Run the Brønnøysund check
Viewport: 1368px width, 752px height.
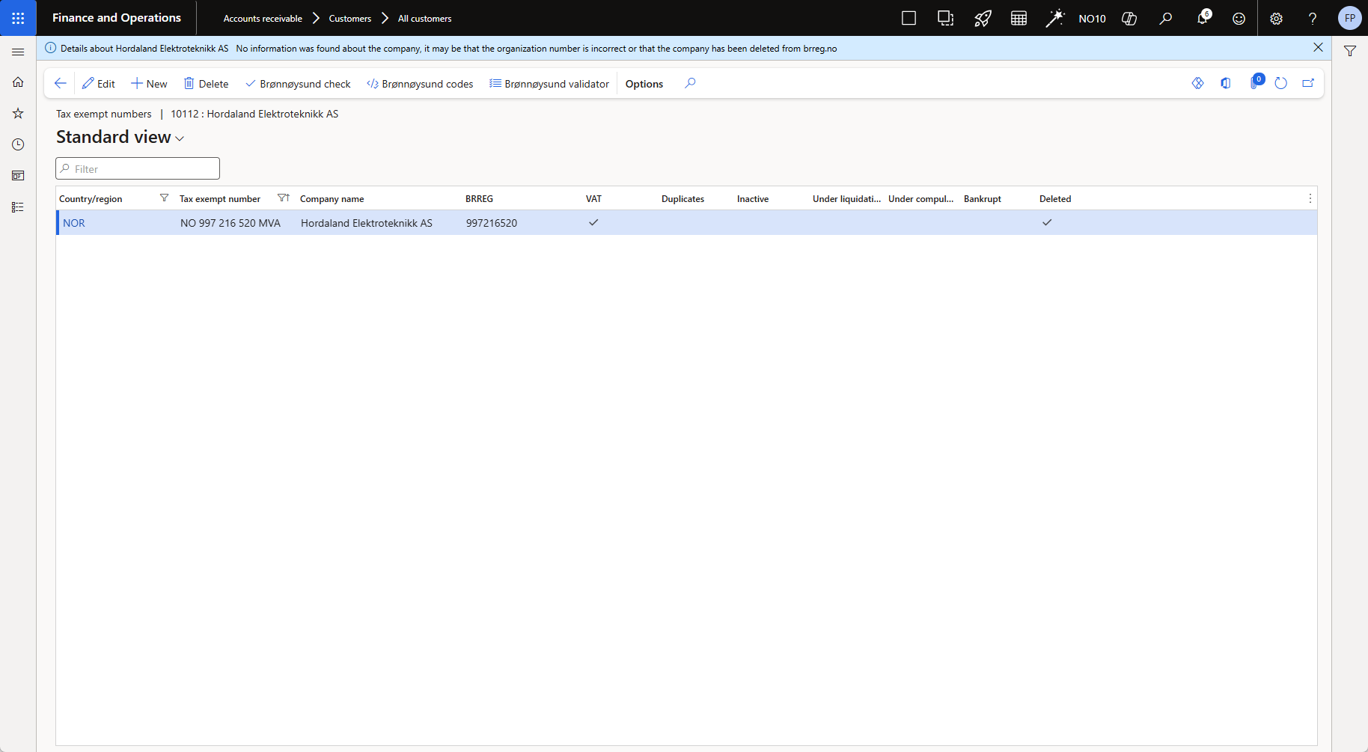click(x=298, y=84)
